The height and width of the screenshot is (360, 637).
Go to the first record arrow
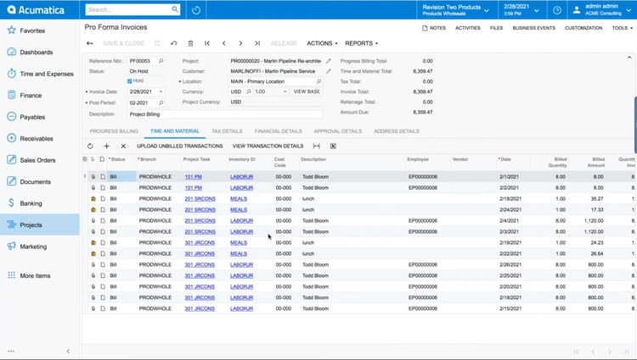pos(207,43)
